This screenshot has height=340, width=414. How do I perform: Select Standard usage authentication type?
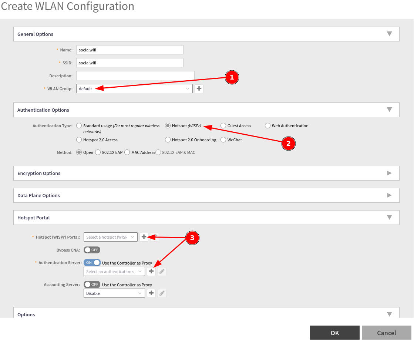pyautogui.click(x=79, y=126)
